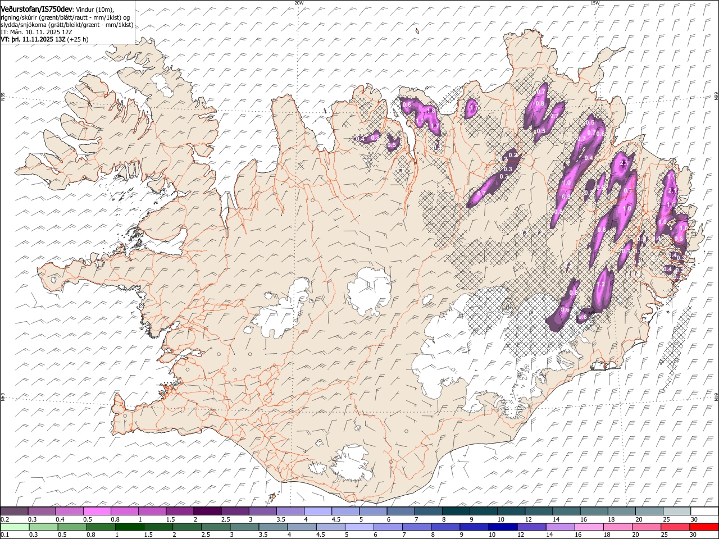Select the bottom-row light pink swatch starting at 16
This screenshot has height=539, width=719.
pyautogui.click(x=589, y=527)
